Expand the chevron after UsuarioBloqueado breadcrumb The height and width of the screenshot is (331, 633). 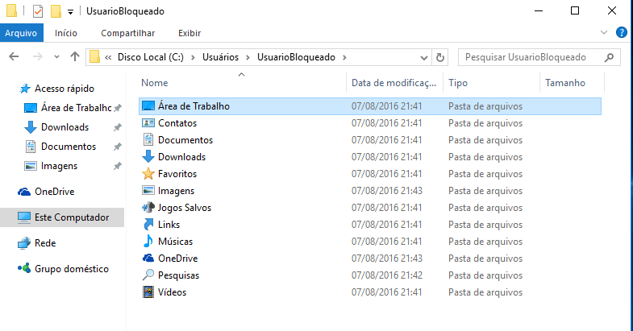344,58
